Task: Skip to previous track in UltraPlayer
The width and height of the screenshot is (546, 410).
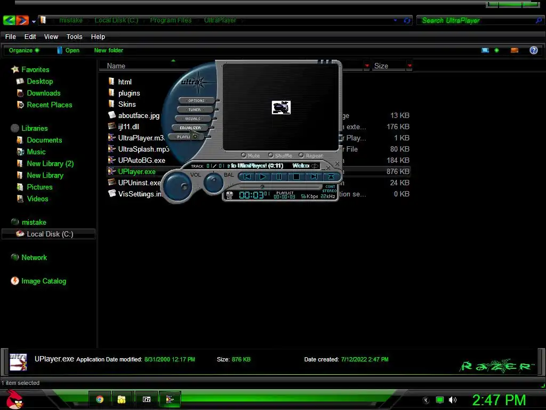Action: (x=247, y=177)
